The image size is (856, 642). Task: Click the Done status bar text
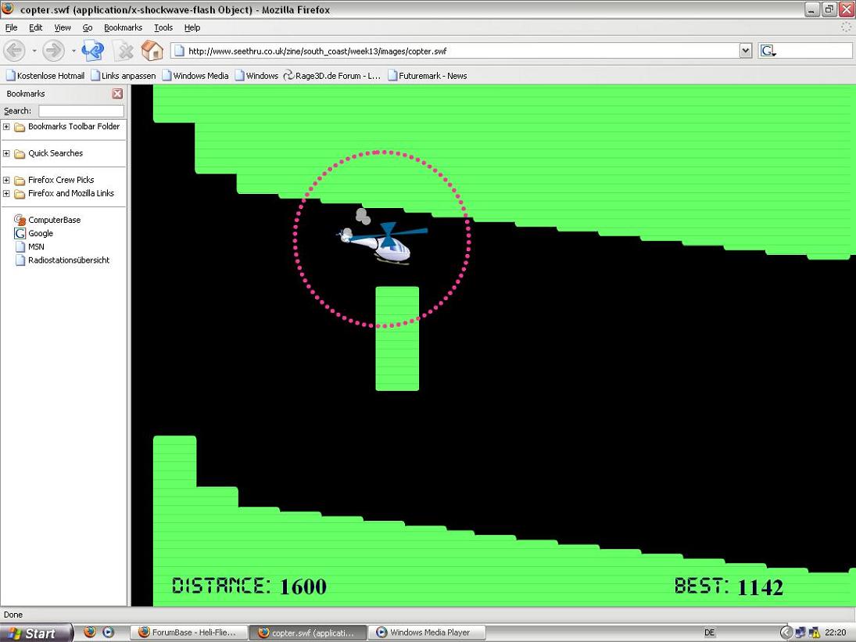[13, 615]
